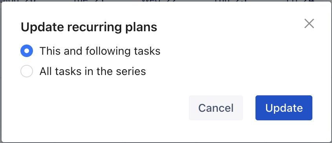This screenshot has width=332, height=143.
Task: Dismiss the recurring plans dialog via the cross
Action: [309, 23]
